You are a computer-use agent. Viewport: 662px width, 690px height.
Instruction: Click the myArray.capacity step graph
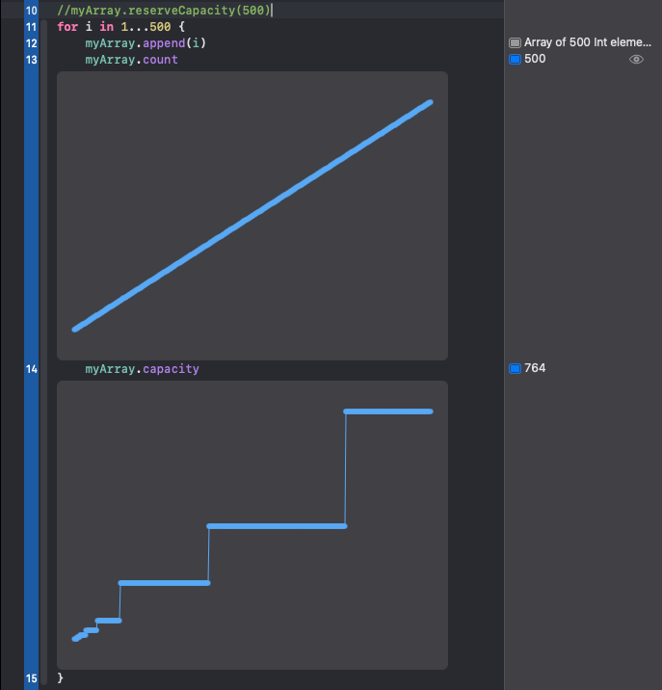point(252,524)
